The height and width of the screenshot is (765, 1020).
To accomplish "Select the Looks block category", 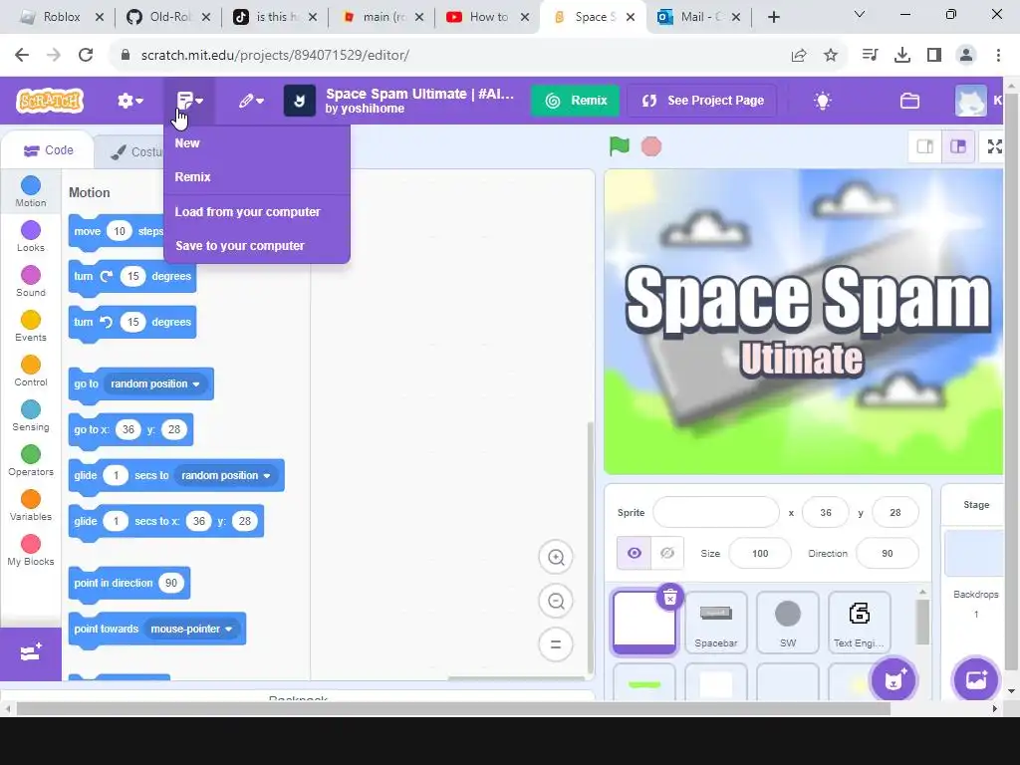I will [x=31, y=236].
